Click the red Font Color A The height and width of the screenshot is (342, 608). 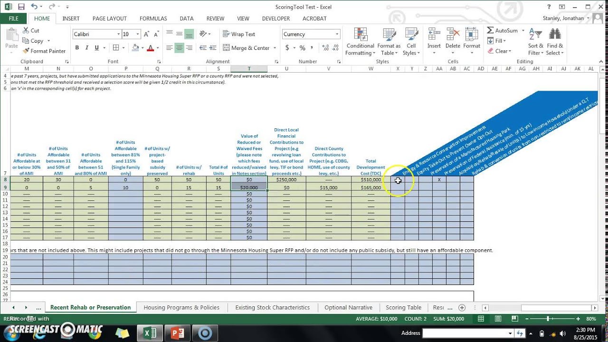(151, 48)
